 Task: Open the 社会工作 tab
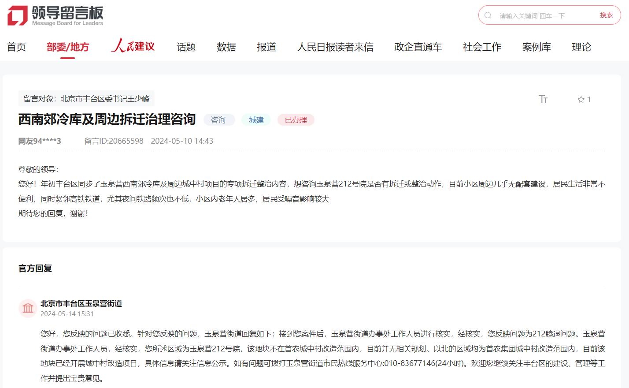(x=482, y=47)
